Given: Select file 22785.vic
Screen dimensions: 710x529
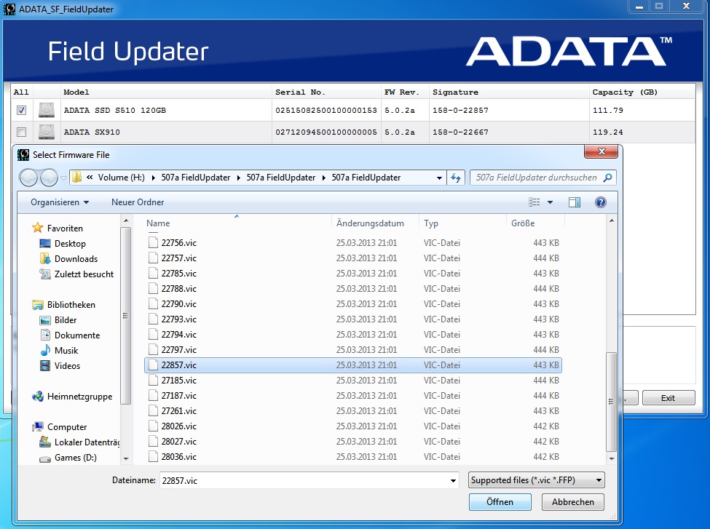Looking at the screenshot, I should [x=353, y=274].
